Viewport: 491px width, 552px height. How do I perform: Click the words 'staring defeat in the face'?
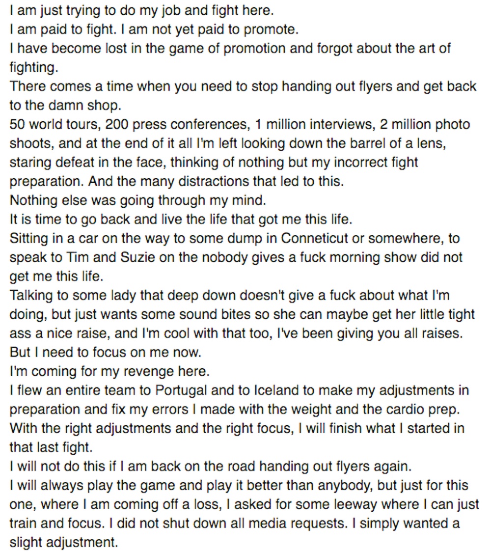click(88, 162)
